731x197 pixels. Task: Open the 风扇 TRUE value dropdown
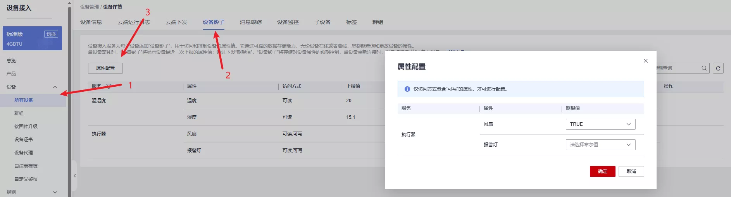coord(600,124)
